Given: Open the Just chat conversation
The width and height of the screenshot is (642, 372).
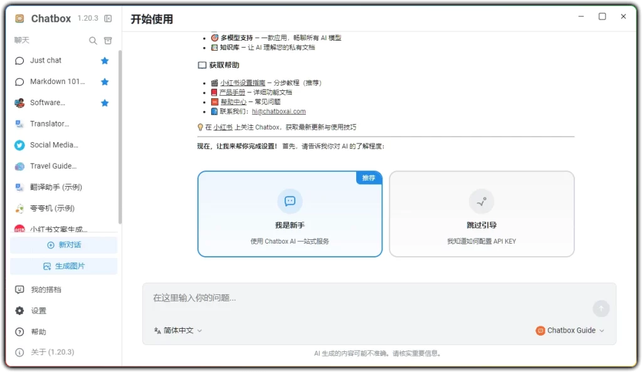Looking at the screenshot, I should pyautogui.click(x=62, y=61).
